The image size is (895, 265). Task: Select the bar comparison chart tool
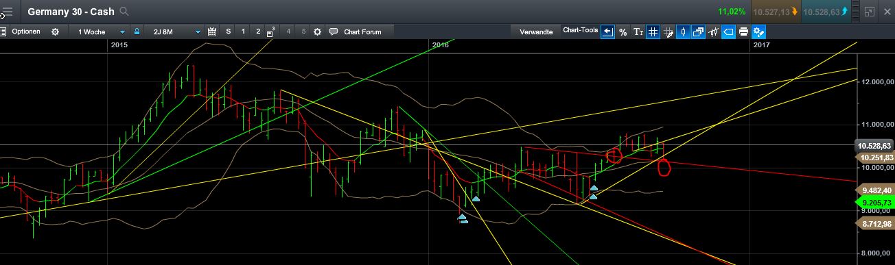coord(713,31)
